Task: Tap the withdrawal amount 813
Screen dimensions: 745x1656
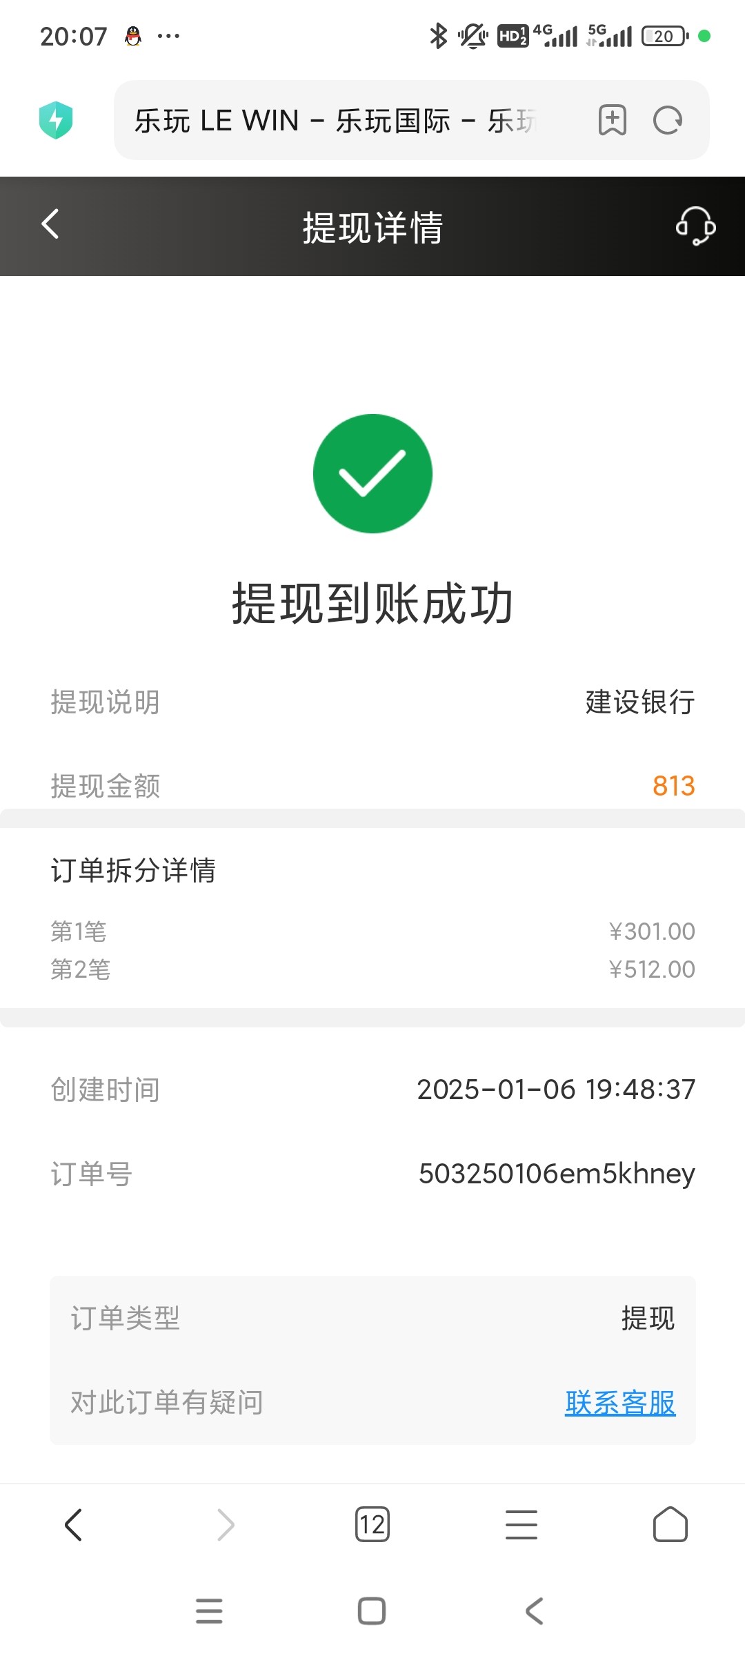Action: tap(673, 786)
